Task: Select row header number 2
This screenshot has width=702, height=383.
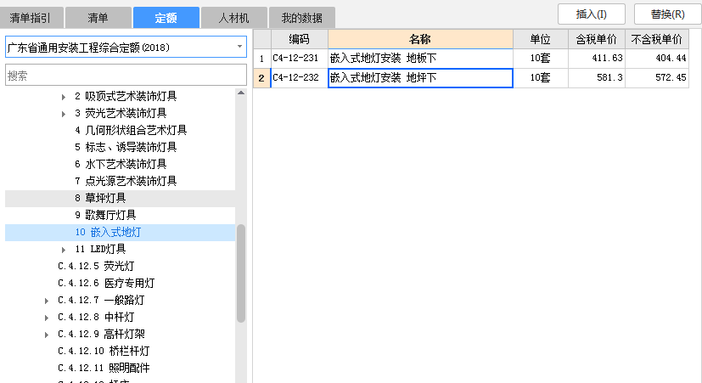Action: click(262, 78)
